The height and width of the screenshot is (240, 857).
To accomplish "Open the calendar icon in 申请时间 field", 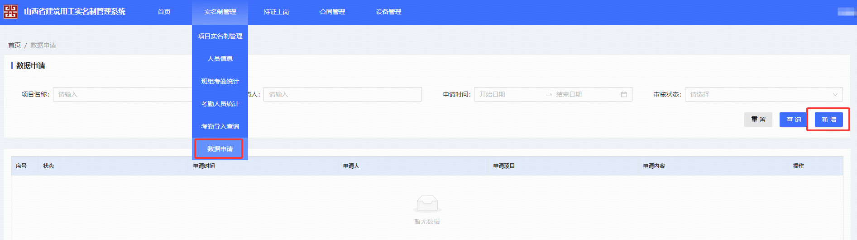I will 624,94.
